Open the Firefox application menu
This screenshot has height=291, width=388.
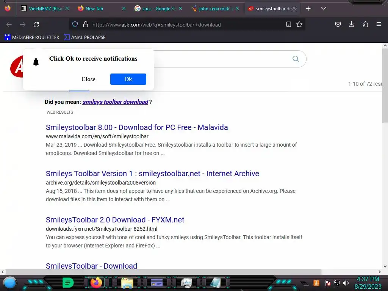click(x=379, y=24)
